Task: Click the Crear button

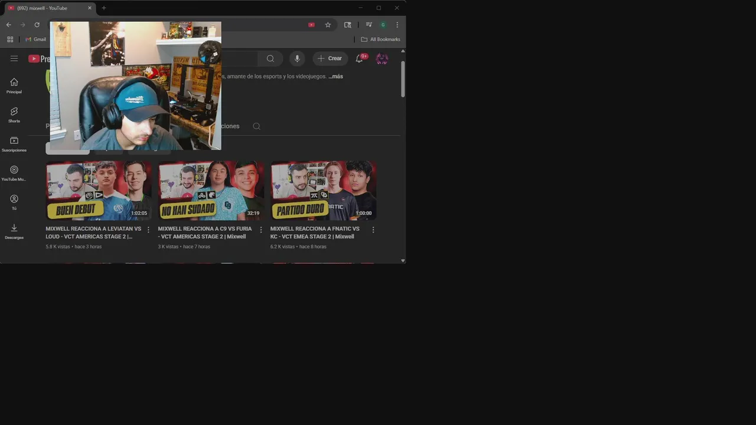Action: (x=330, y=58)
